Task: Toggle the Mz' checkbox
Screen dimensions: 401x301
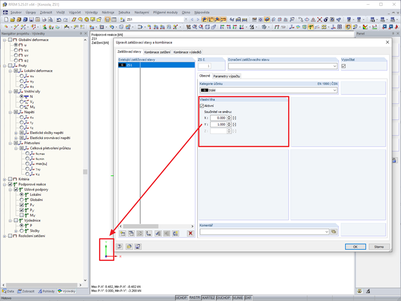Action: [x=22, y=215]
